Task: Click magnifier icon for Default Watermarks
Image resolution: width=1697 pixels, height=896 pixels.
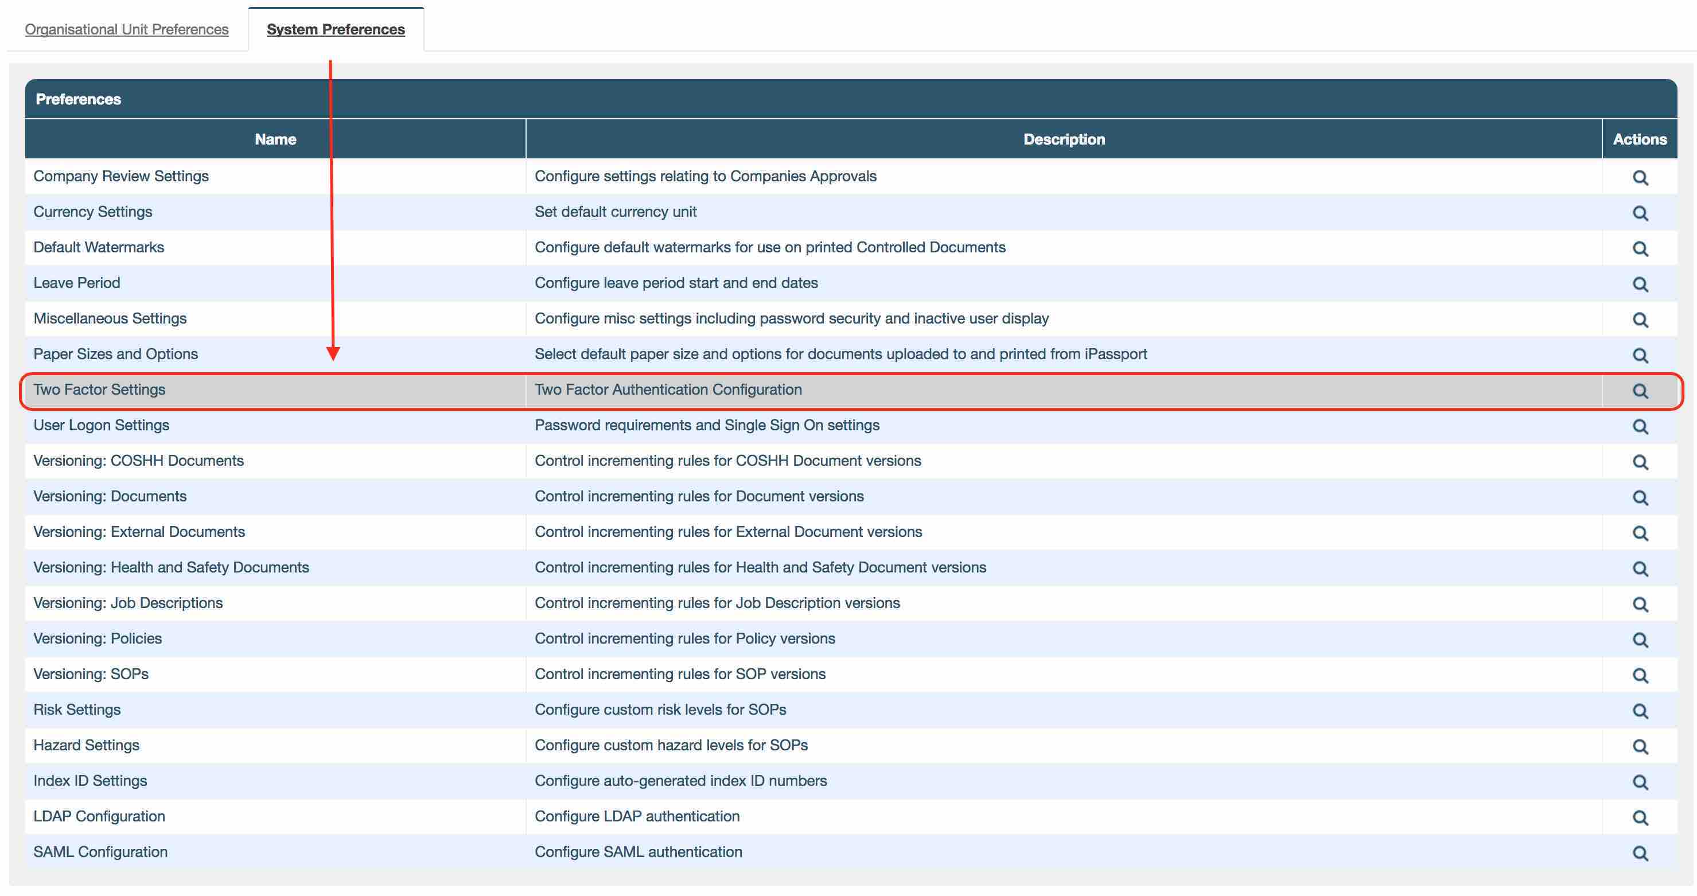Action: (1640, 249)
